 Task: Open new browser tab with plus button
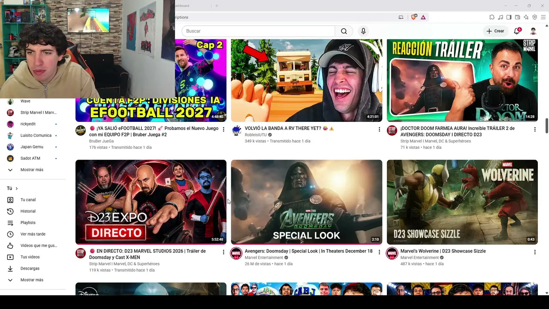click(x=217, y=6)
